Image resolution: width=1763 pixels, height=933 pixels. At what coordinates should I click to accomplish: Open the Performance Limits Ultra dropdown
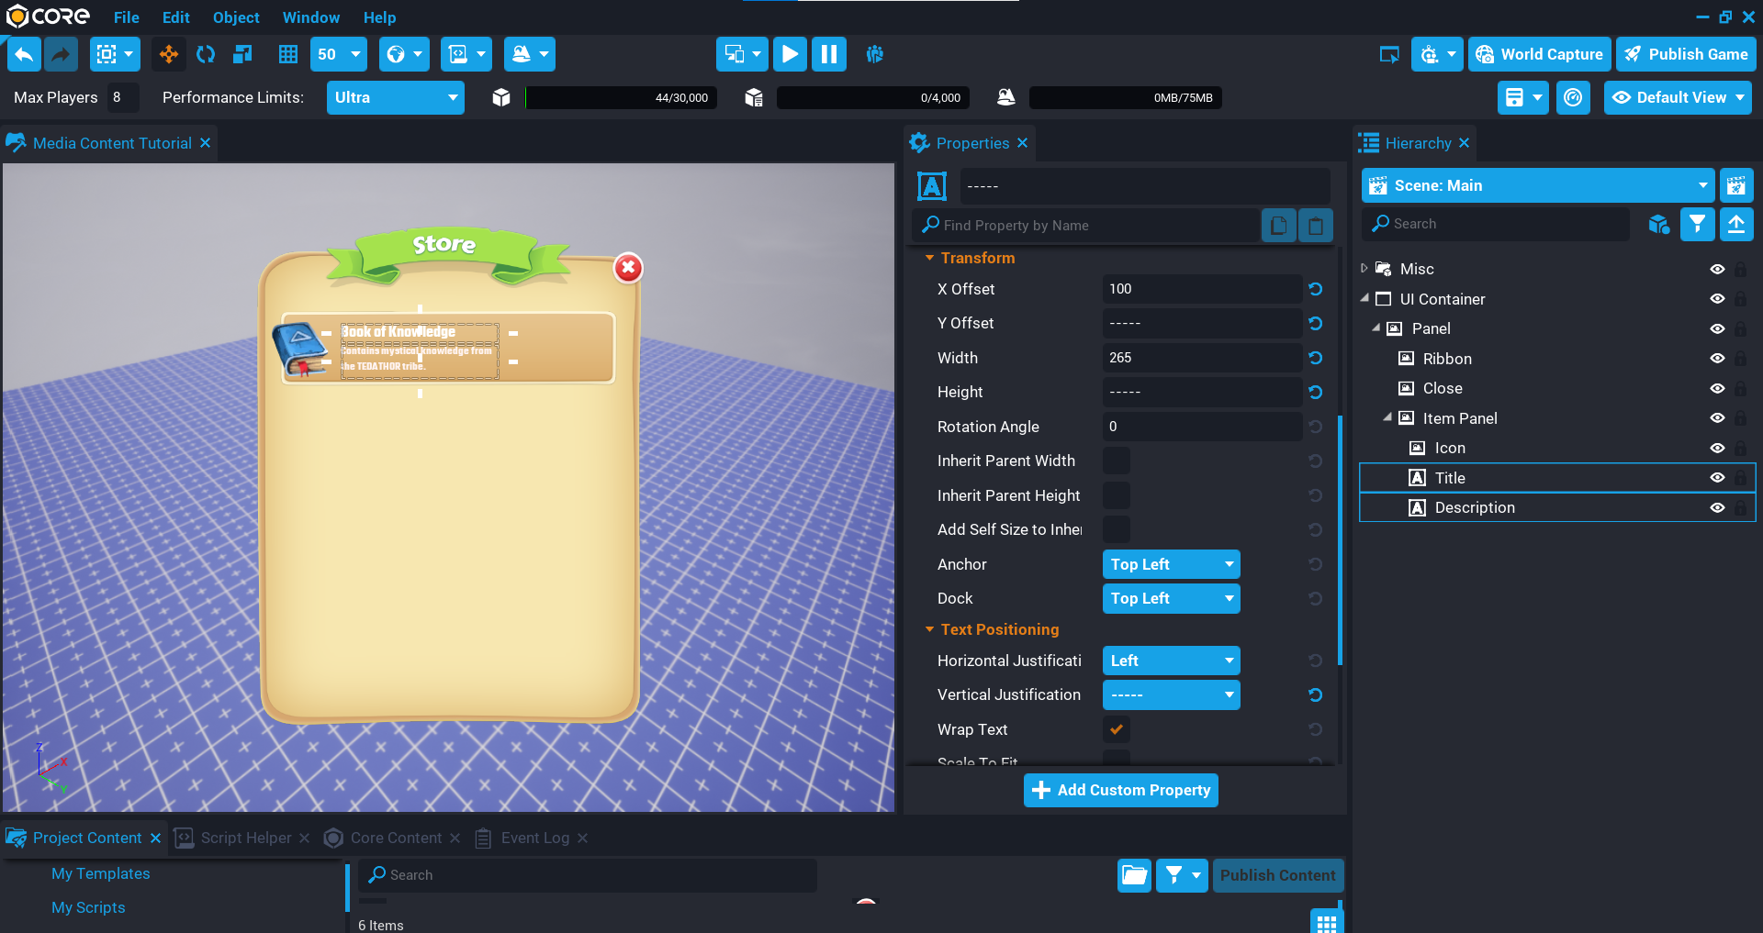(395, 98)
